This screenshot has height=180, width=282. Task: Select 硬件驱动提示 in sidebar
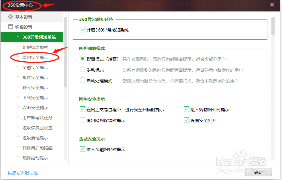point(35,158)
